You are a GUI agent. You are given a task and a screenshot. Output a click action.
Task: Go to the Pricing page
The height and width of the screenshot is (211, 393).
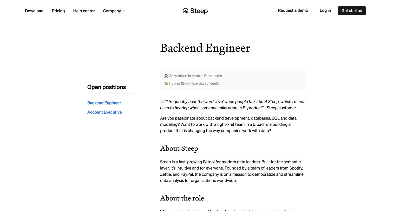coord(58,11)
